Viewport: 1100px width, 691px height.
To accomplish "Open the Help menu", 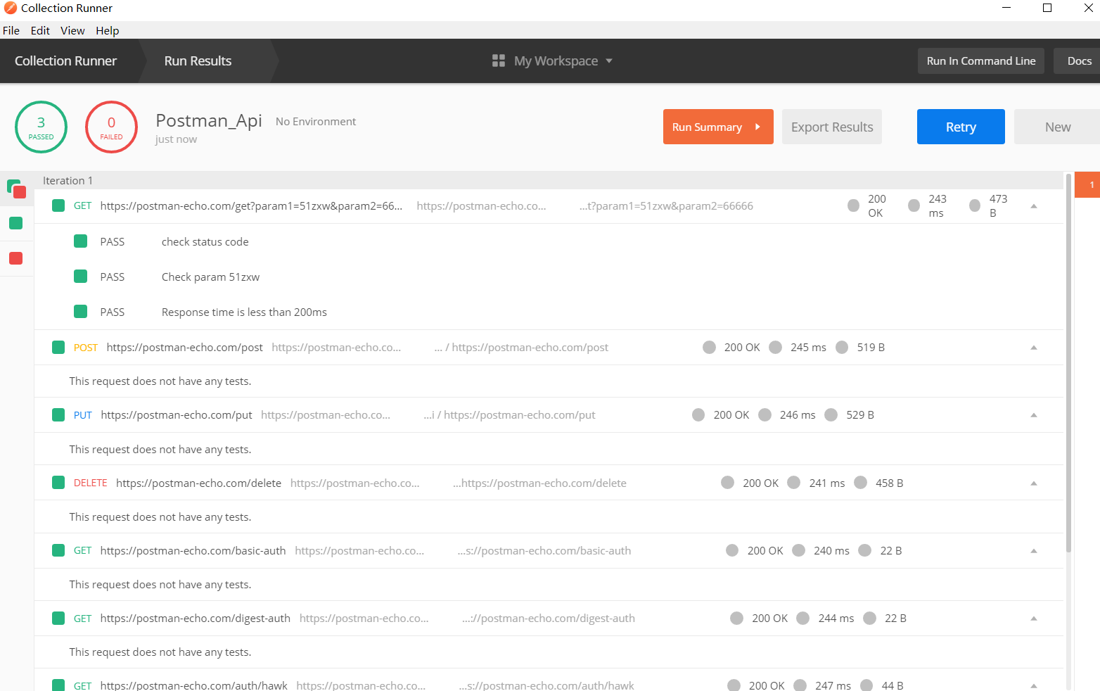I will pos(108,30).
